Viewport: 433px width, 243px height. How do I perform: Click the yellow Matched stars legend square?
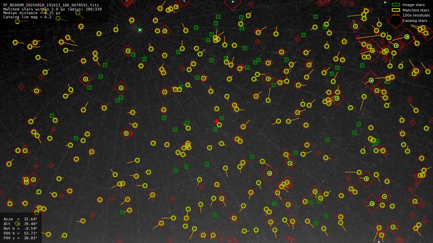(x=396, y=10)
